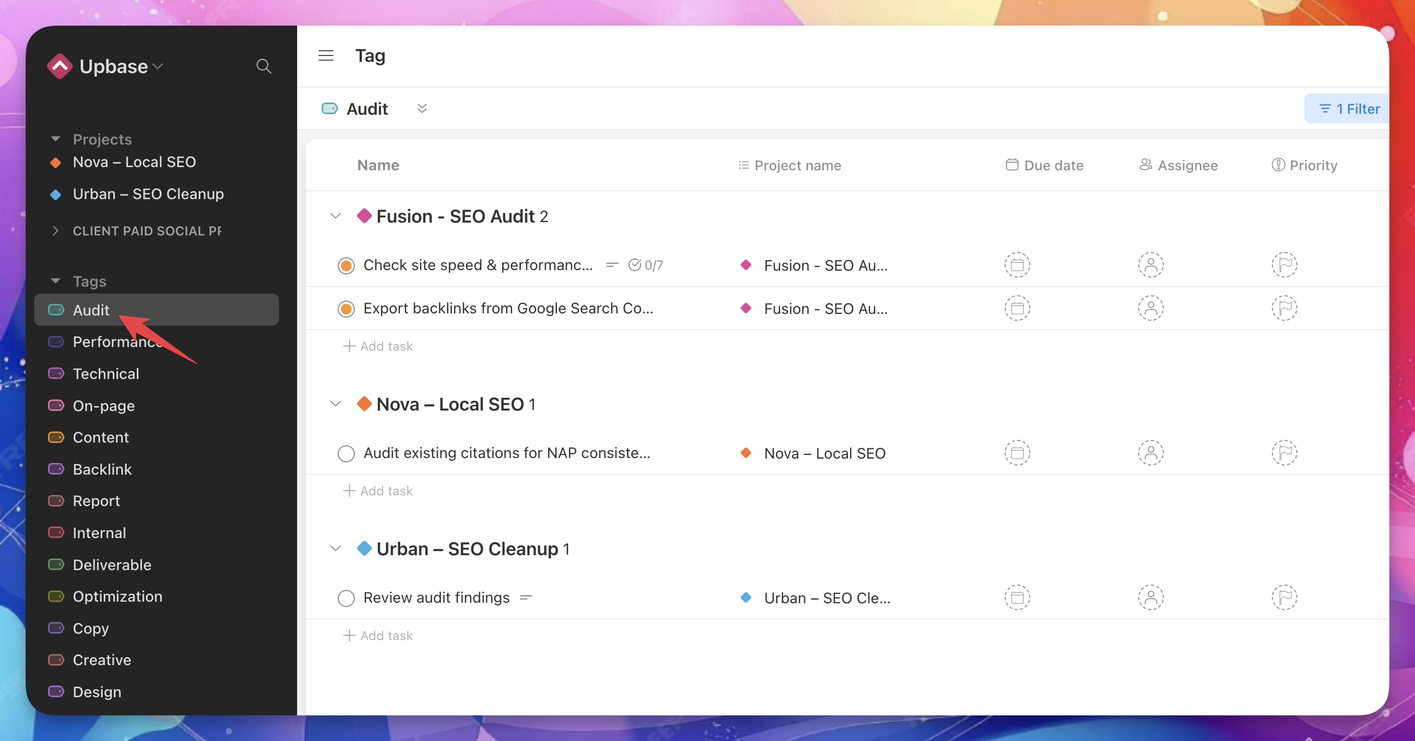Open due date picker for Review audit findings
This screenshot has width=1415, height=741.
1017,597
